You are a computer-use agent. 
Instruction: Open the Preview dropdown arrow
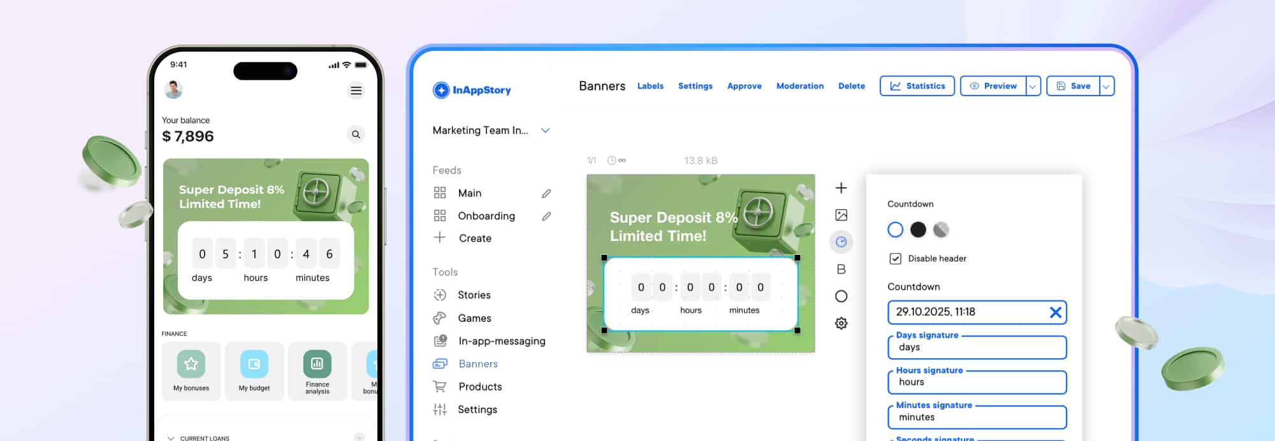coord(1033,86)
